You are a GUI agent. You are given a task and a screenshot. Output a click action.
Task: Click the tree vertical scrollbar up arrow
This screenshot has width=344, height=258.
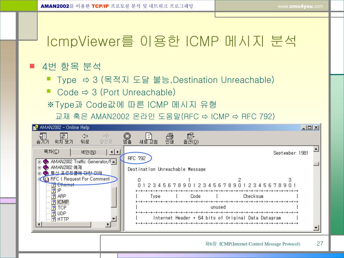tap(114, 162)
